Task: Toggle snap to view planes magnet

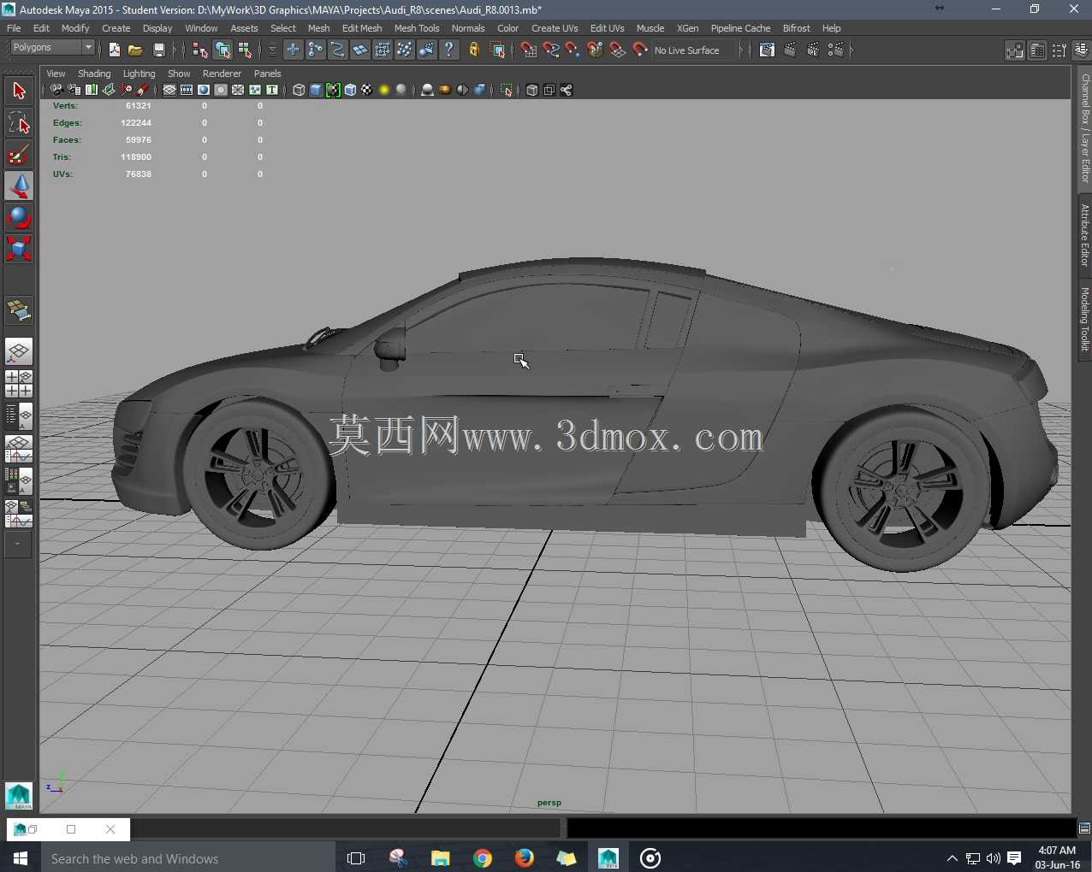Action: click(618, 50)
